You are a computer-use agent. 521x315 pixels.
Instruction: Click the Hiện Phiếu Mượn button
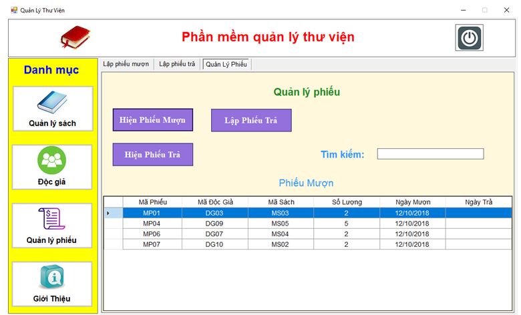pos(153,120)
